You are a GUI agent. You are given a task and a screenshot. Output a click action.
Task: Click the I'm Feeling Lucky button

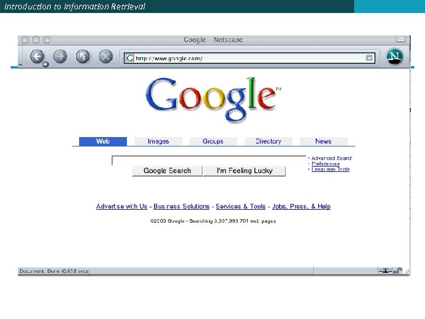point(244,171)
